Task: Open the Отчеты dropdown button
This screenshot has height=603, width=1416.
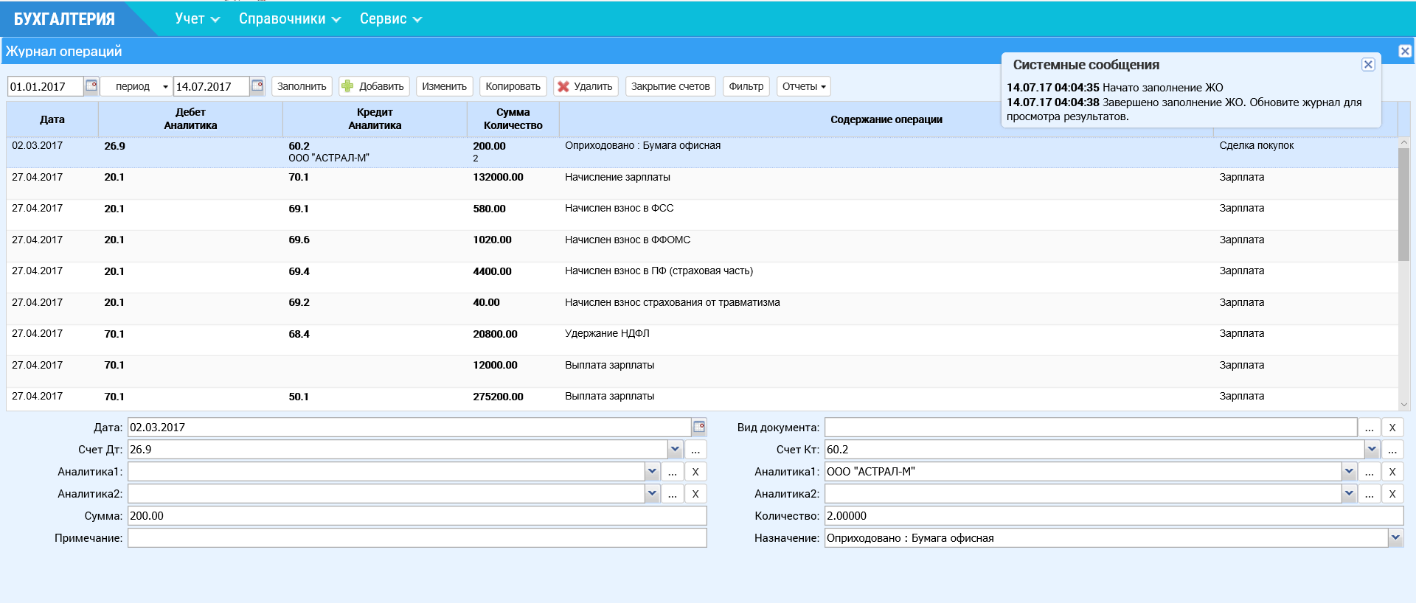Action: 803,86
